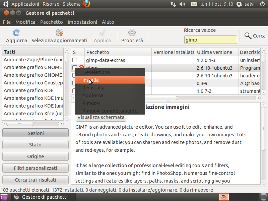
Task: Click the category list horizontal scrollbar thumb
Action: pos(20,124)
